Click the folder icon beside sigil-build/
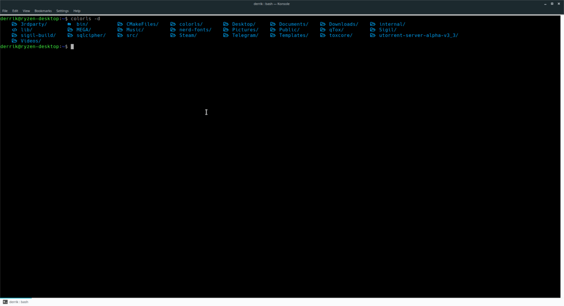This screenshot has width=564, height=306. 15,35
